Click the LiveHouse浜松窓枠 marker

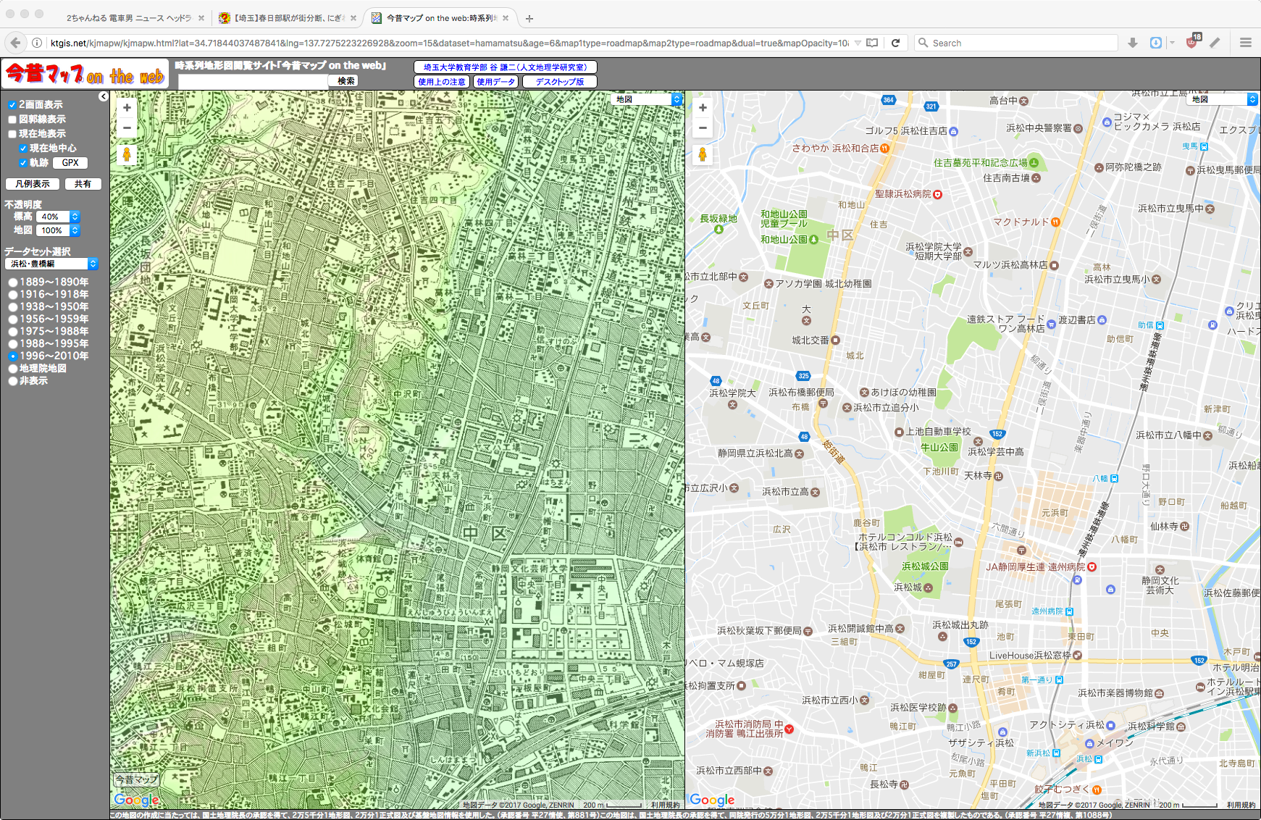1078,656
